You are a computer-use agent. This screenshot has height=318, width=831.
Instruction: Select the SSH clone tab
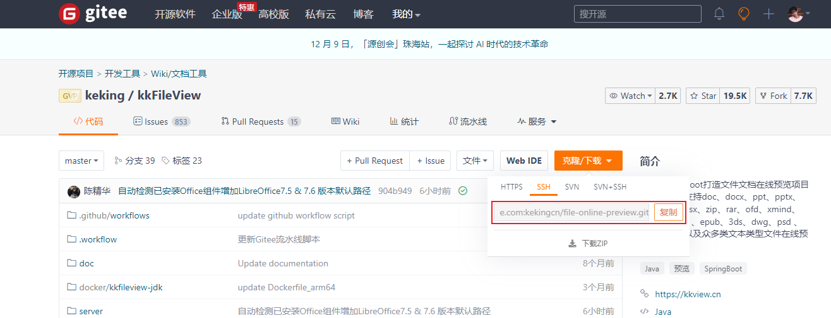pos(544,187)
